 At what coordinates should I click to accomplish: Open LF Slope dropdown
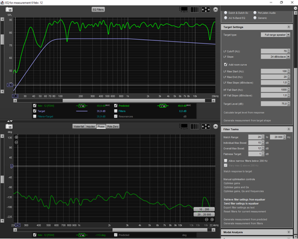288,57
